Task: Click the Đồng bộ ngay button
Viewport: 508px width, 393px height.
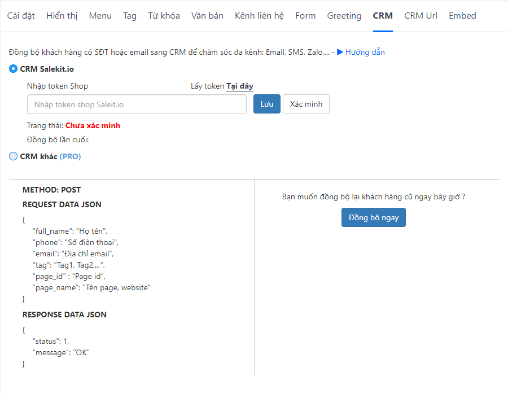Action: 374,217
